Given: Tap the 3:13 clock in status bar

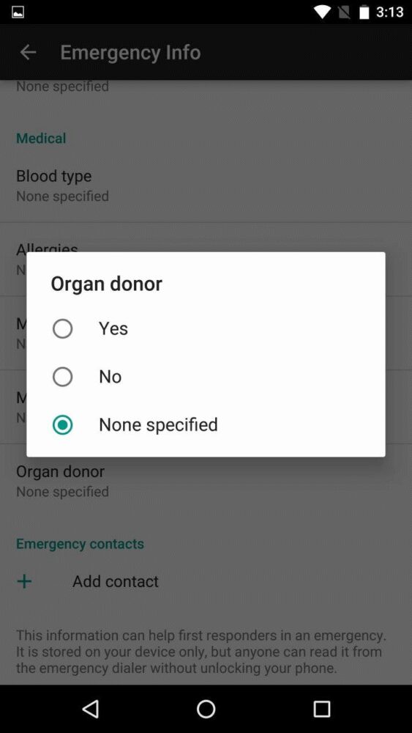Looking at the screenshot, I should pos(389,12).
